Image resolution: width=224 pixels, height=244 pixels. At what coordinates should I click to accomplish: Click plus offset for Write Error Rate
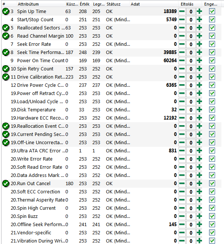[x=199, y=159]
